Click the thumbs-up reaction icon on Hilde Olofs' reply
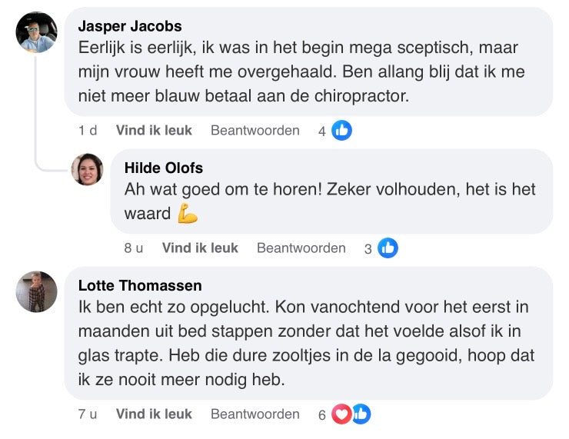The image size is (569, 439). point(388,248)
